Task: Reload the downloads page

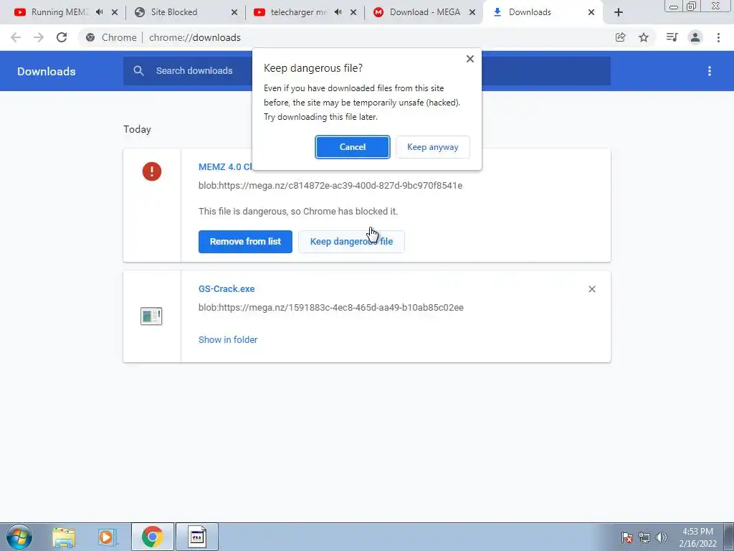Action: [x=62, y=37]
